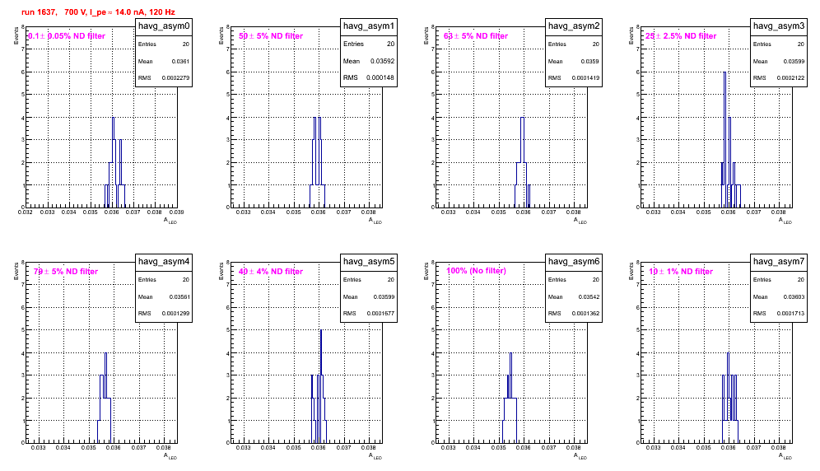Click the RMS value 0.0001713
Image resolution: width=820 pixels, height=471 pixels.
[x=790, y=314]
